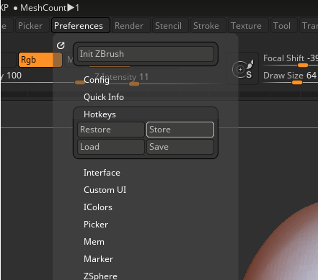Collapse the Hotkeys section
The height and width of the screenshot is (280, 318).
[x=100, y=114]
